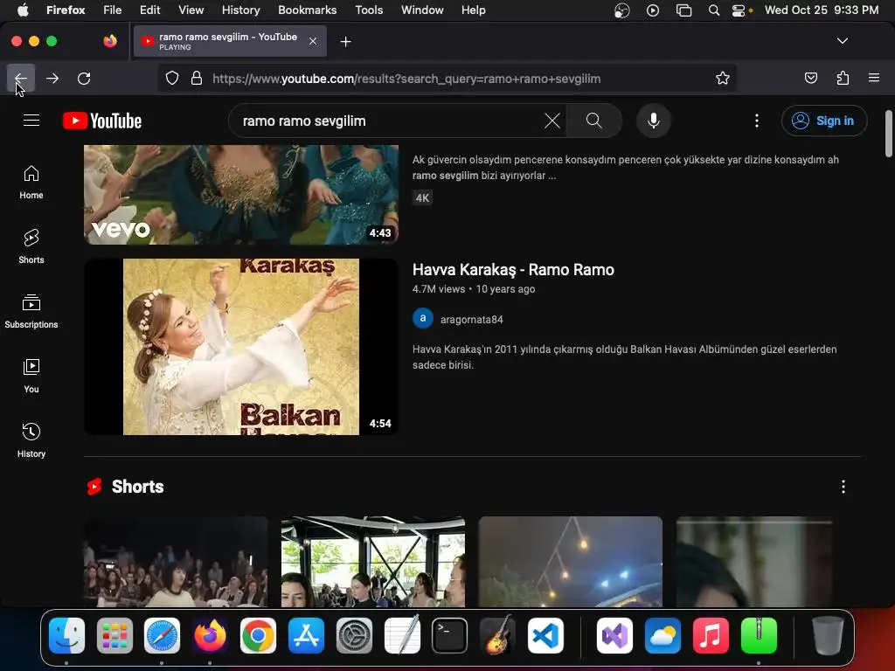The width and height of the screenshot is (895, 671).
Task: Open Havva Karakaş - Ramo Ramo video title
Action: pos(513,269)
